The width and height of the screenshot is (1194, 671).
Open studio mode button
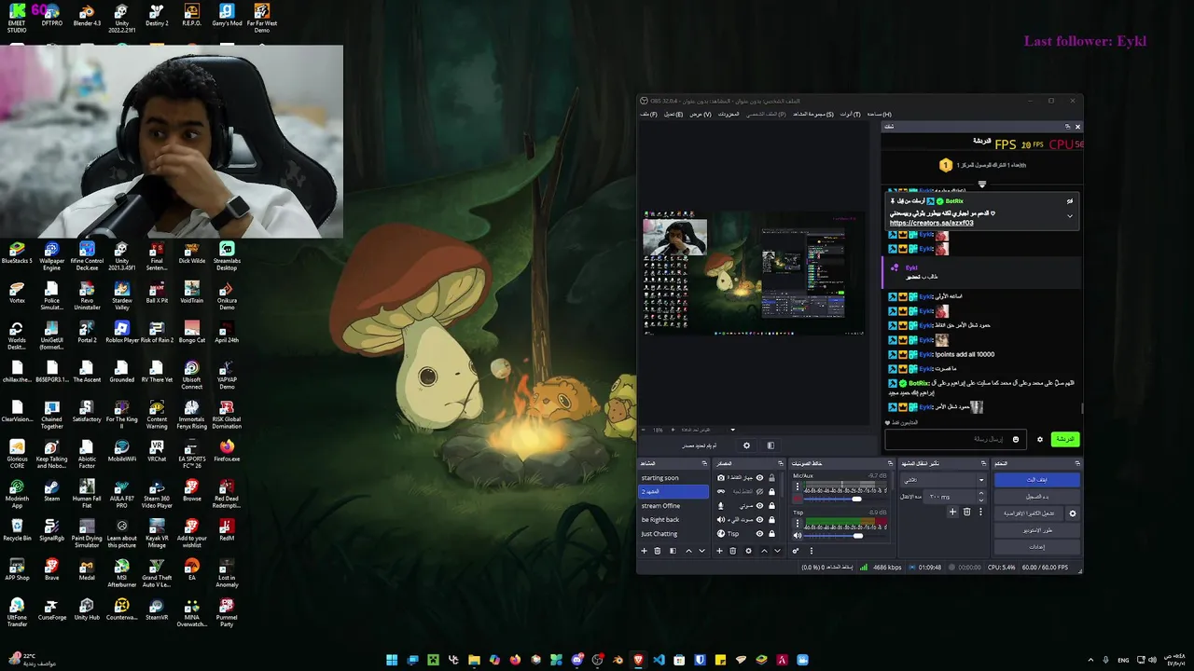(x=1037, y=530)
